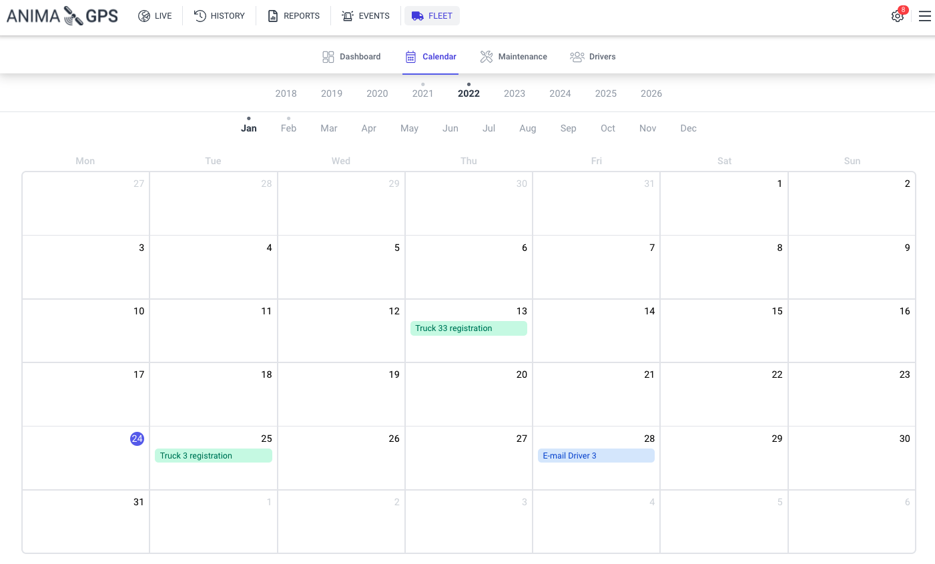Click the E-mail Driver 3 event
The image size is (935, 564).
(596, 455)
